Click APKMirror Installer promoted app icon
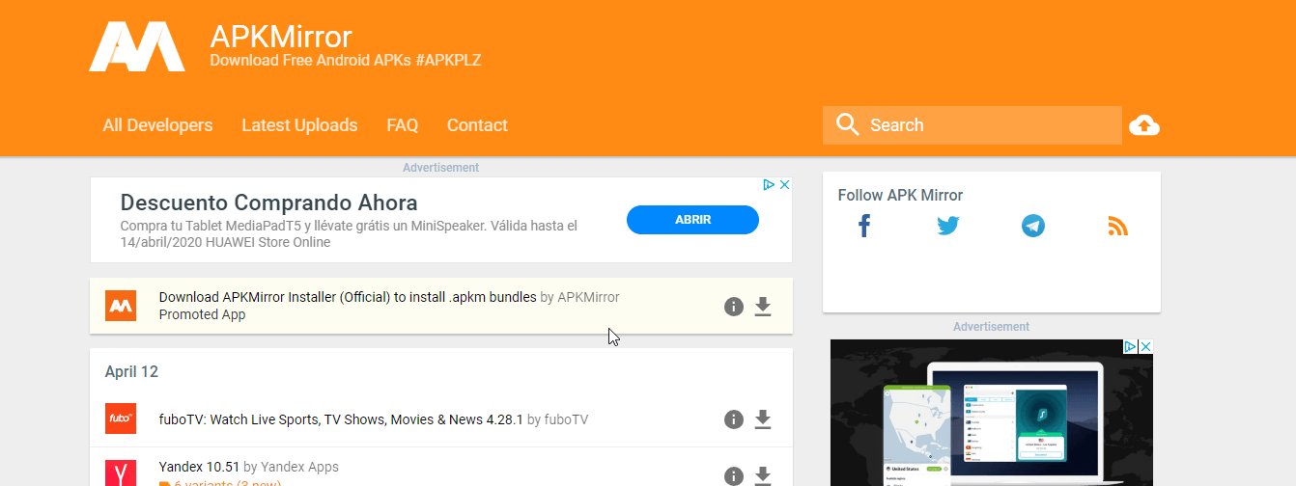The image size is (1296, 486). pos(121,306)
